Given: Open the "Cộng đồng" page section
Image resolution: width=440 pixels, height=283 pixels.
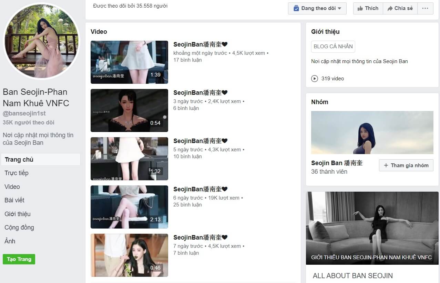Looking at the screenshot, I should [x=19, y=228].
